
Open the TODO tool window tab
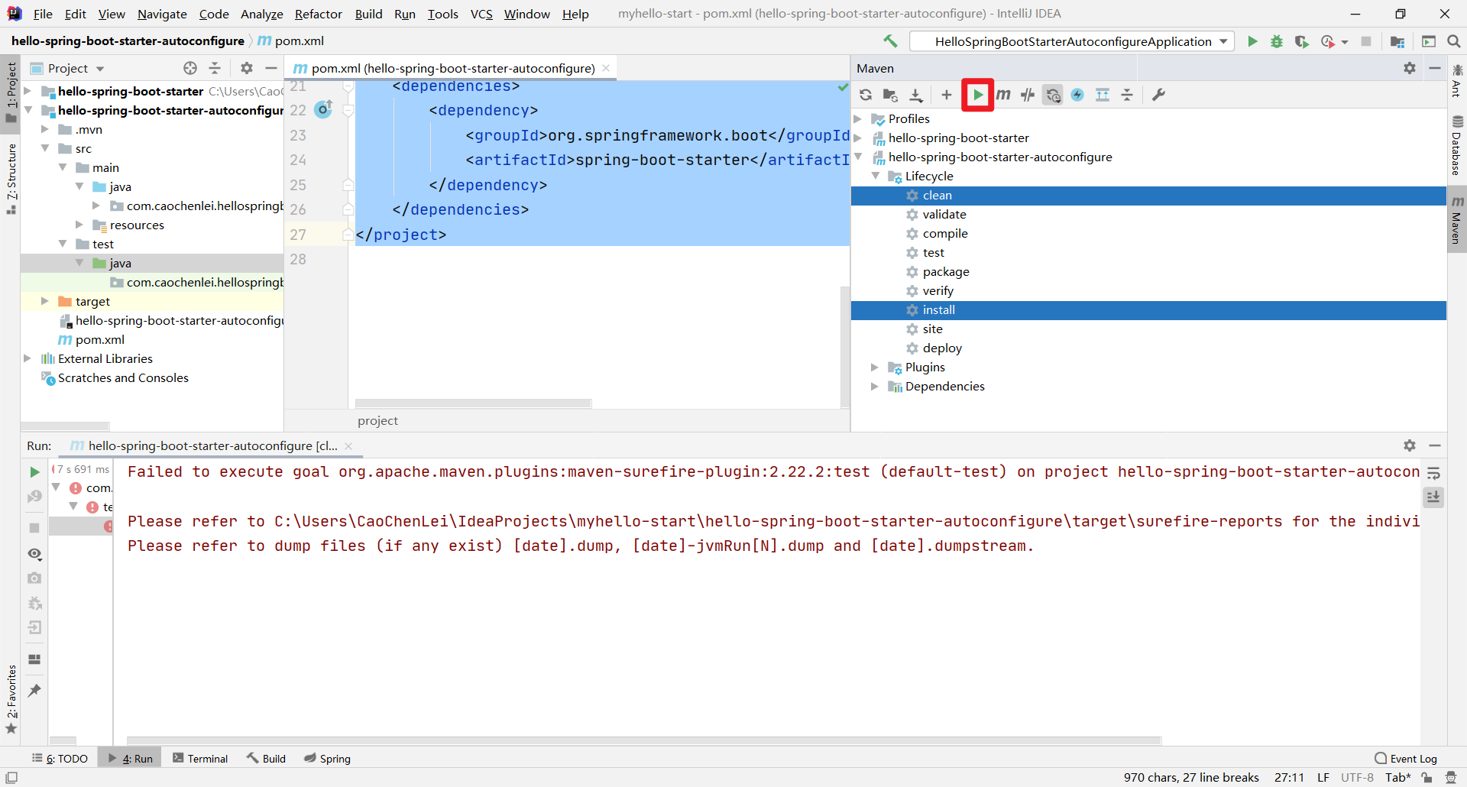click(60, 759)
